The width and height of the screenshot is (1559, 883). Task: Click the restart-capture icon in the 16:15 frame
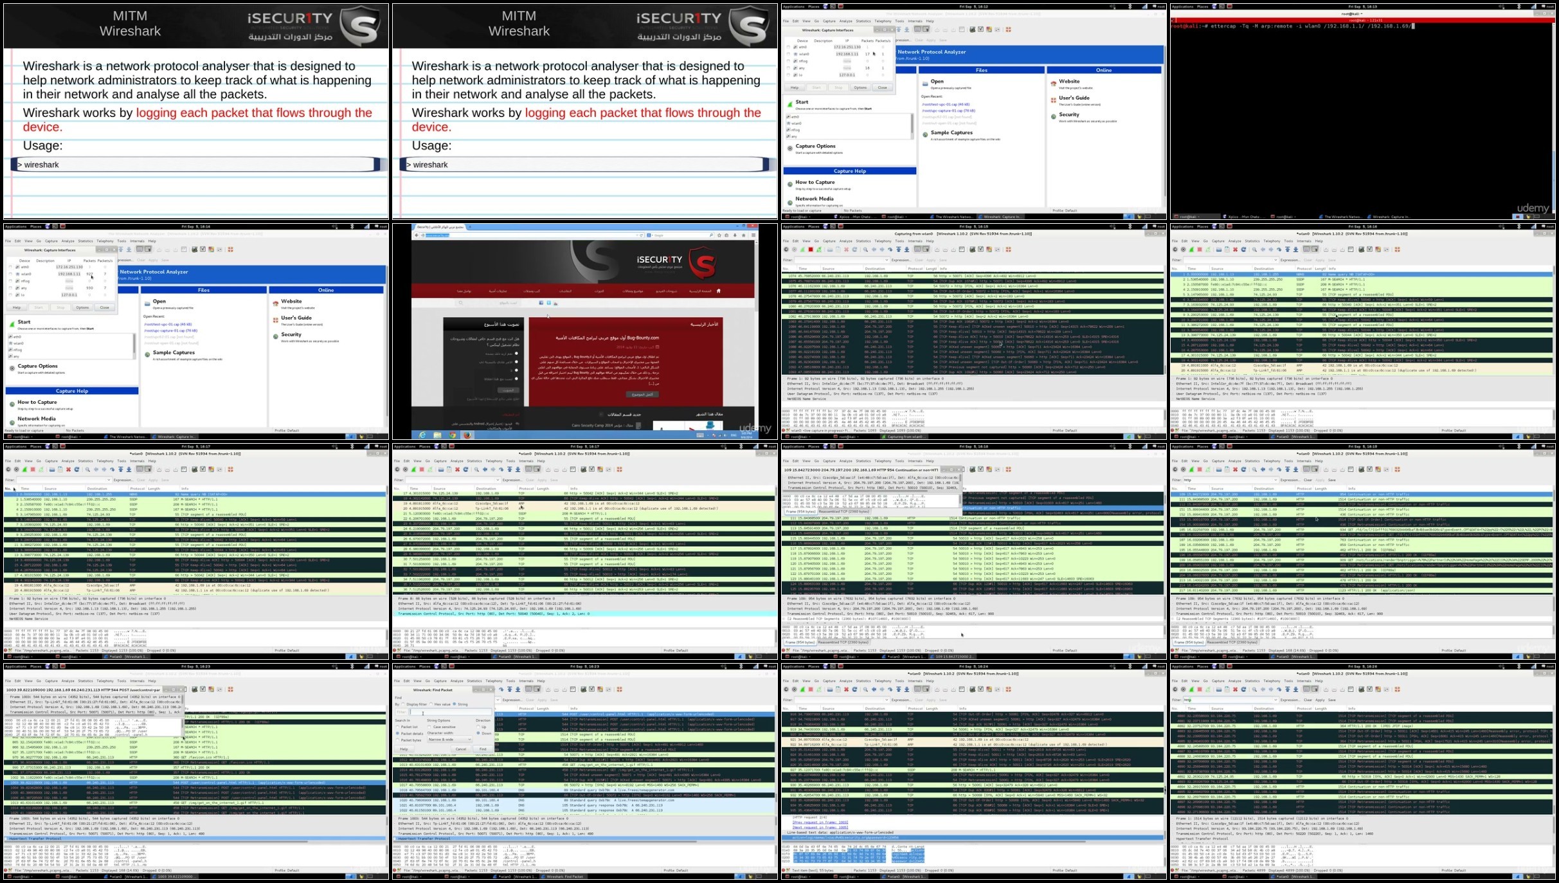coord(819,250)
